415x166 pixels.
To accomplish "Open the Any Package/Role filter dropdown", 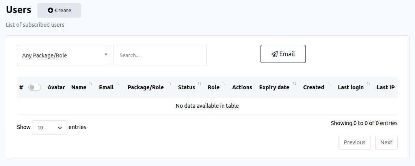I will click(x=63, y=55).
